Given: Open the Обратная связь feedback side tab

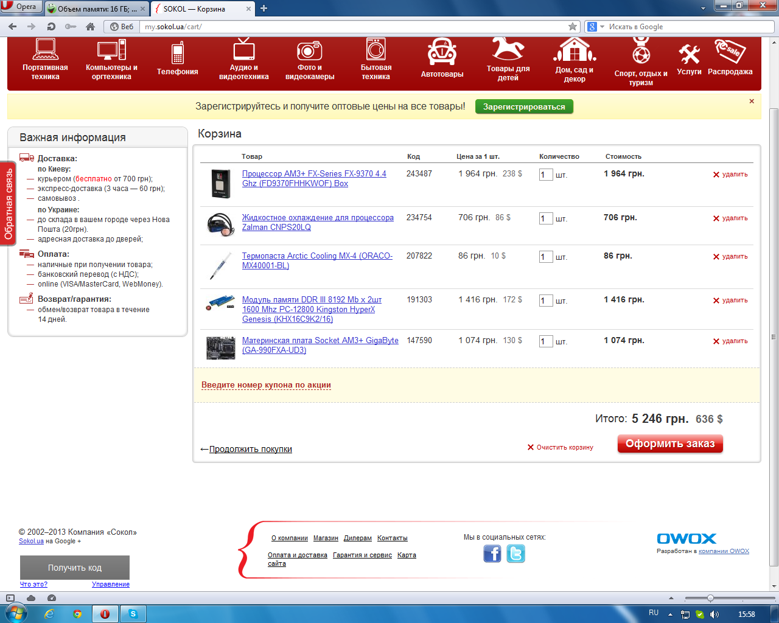Looking at the screenshot, I should [8, 204].
